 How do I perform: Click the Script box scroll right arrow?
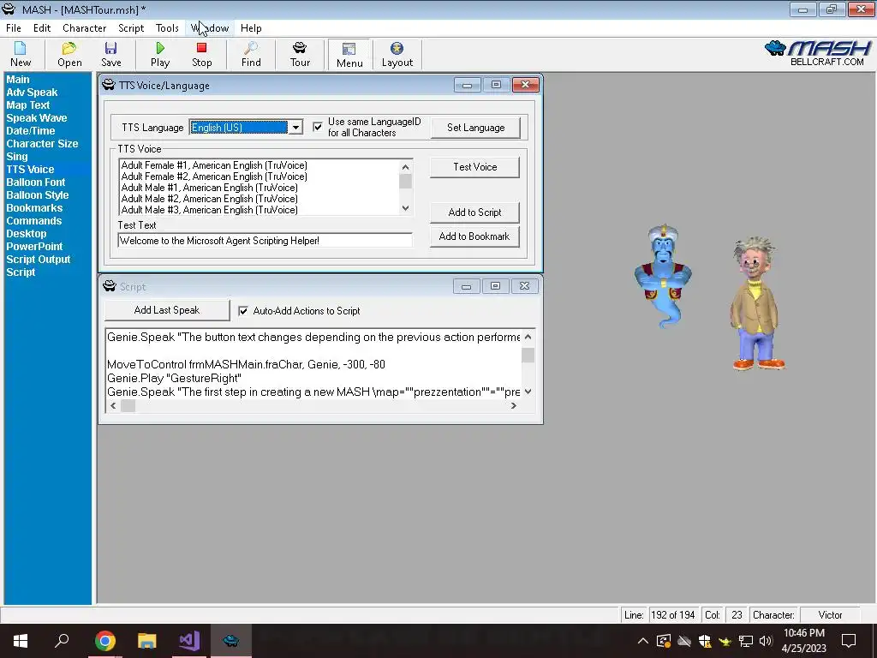coord(514,405)
